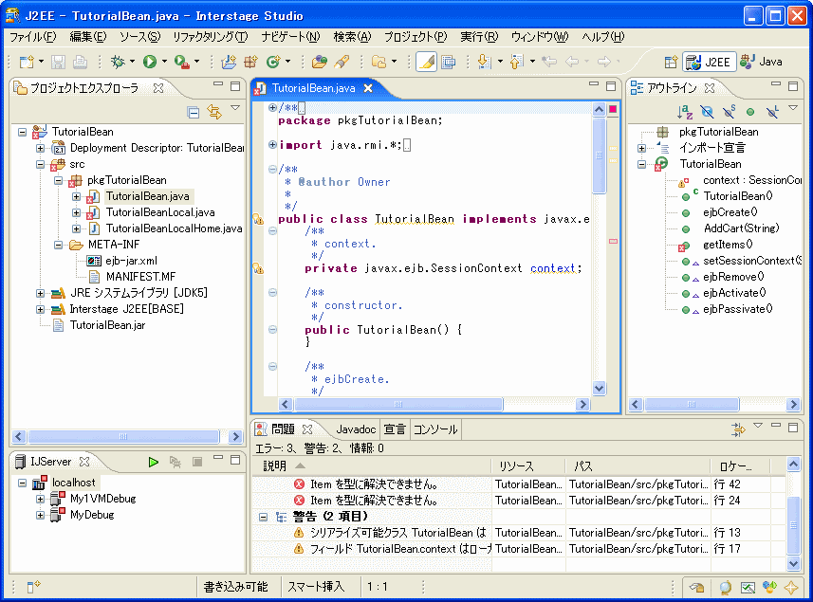This screenshot has width=813, height=602.
Task: Click the Print toolbar icon
Action: pyautogui.click(x=80, y=63)
